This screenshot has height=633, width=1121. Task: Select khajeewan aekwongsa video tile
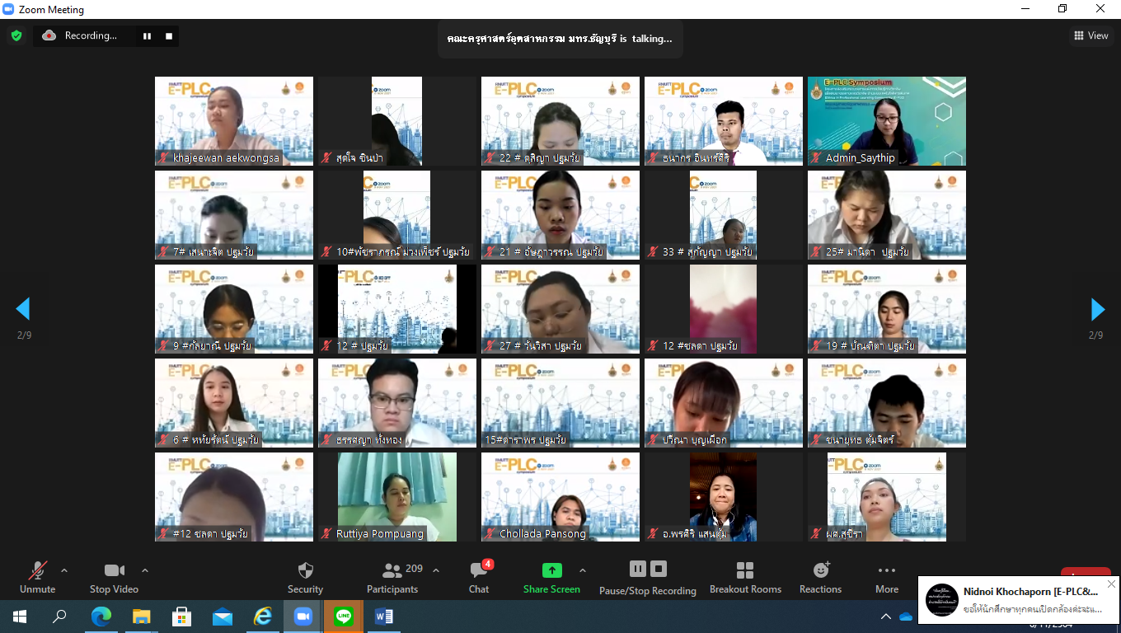[x=234, y=121]
